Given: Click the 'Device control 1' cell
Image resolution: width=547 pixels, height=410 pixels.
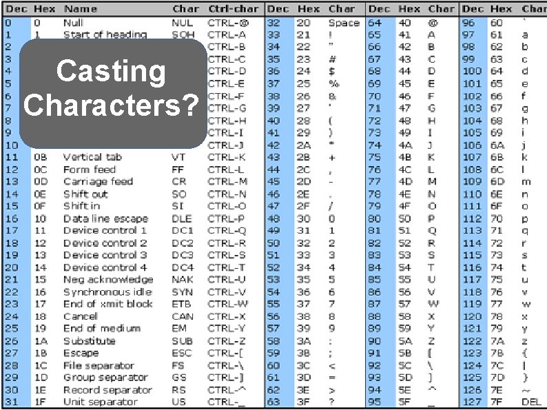Looking at the screenshot, I should (x=105, y=231).
